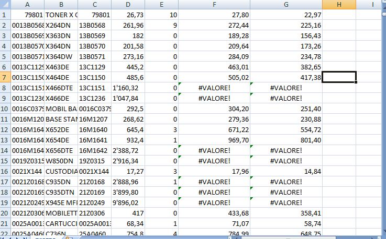The image size is (386, 239).
Task: Select column D header
Action: (x=128, y=4)
